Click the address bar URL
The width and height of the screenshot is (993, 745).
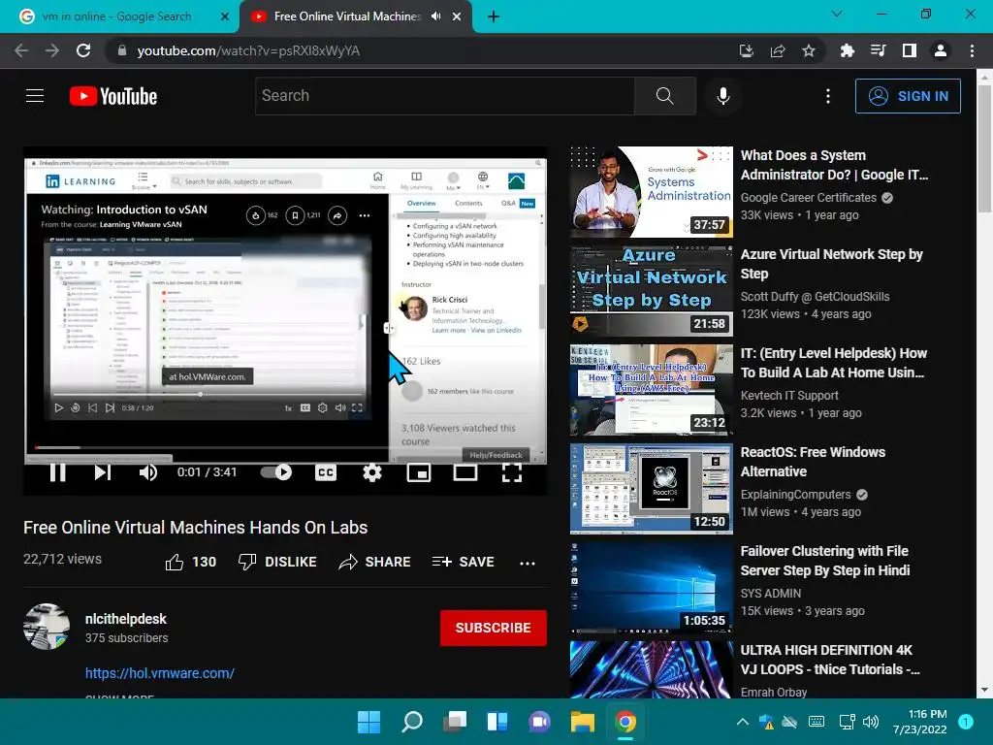click(248, 50)
